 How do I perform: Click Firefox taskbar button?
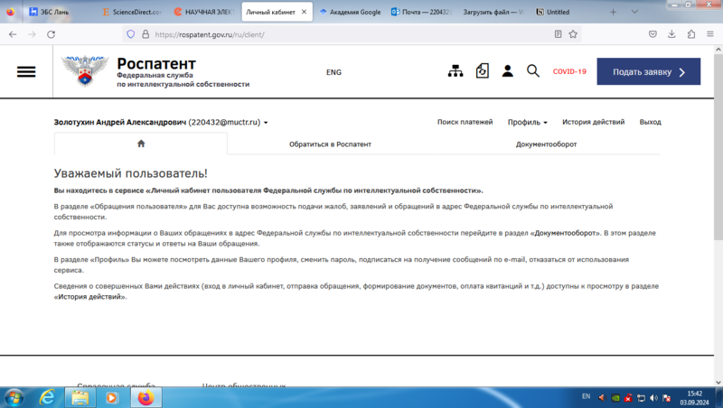click(146, 397)
